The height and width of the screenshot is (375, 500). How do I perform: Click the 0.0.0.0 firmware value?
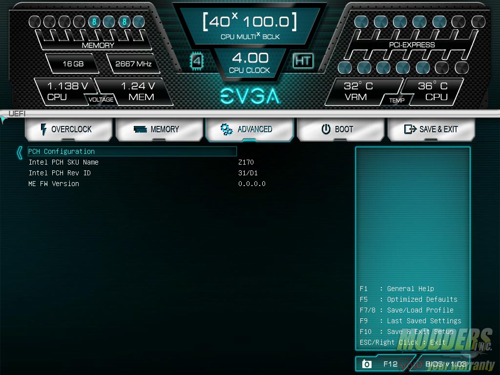[251, 184]
